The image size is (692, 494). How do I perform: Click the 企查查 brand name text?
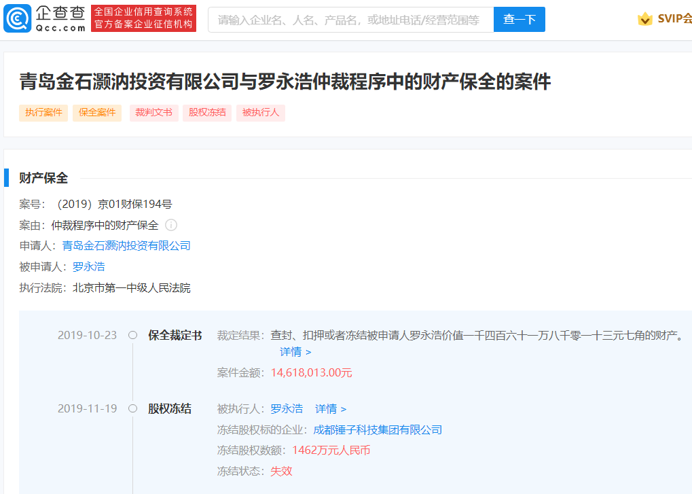pos(60,13)
